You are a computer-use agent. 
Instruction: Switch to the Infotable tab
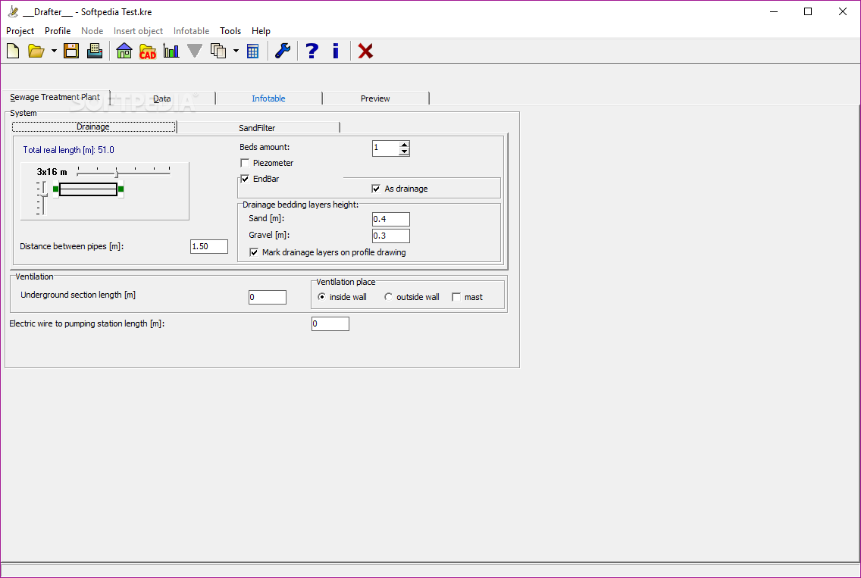pos(268,98)
